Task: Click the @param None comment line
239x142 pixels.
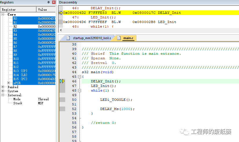Action: (x=101, y=58)
